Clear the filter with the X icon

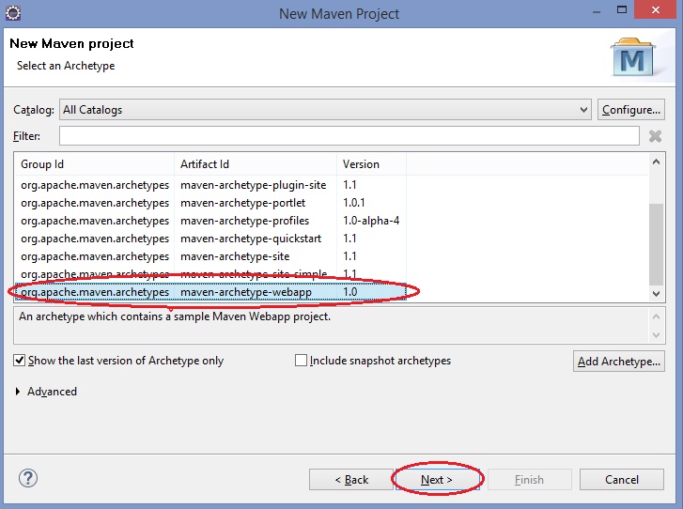tap(655, 136)
